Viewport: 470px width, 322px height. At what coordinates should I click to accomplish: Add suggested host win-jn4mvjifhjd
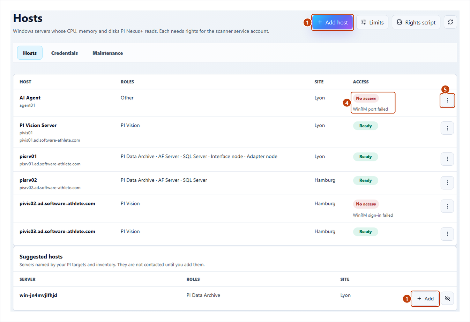pyautogui.click(x=425, y=299)
